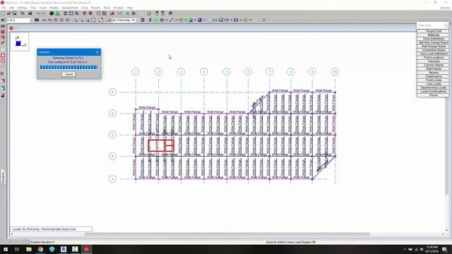This screenshot has width=452, height=254.
Task: Open File Explorer from the taskbar
Action: point(29,249)
